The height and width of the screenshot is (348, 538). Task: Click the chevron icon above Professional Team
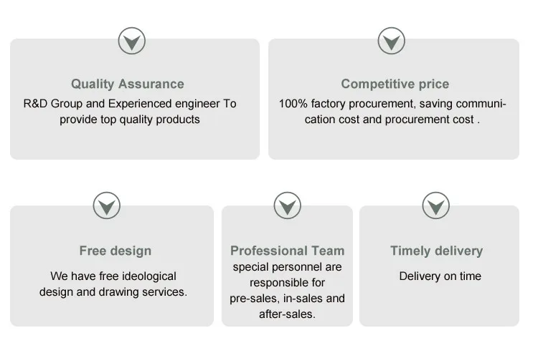point(287,206)
